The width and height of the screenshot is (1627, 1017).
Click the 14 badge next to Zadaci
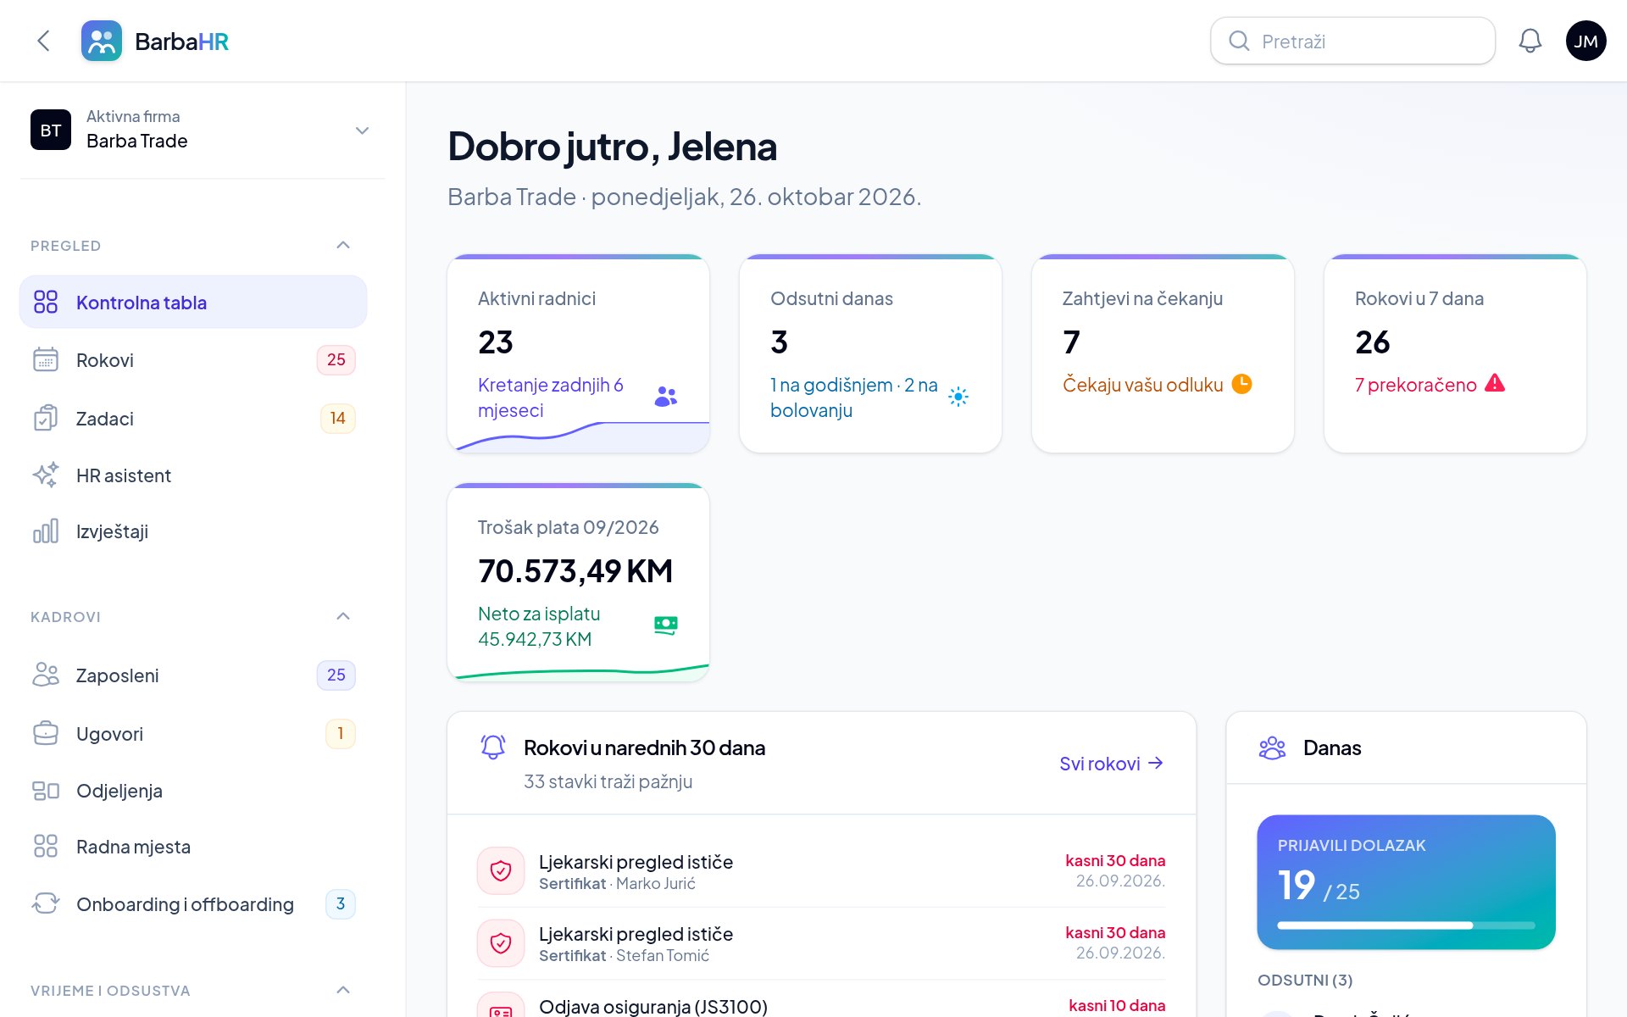pyautogui.click(x=337, y=418)
